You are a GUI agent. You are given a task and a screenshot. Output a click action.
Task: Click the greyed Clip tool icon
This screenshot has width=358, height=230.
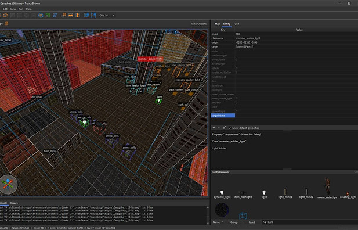pos(13,15)
